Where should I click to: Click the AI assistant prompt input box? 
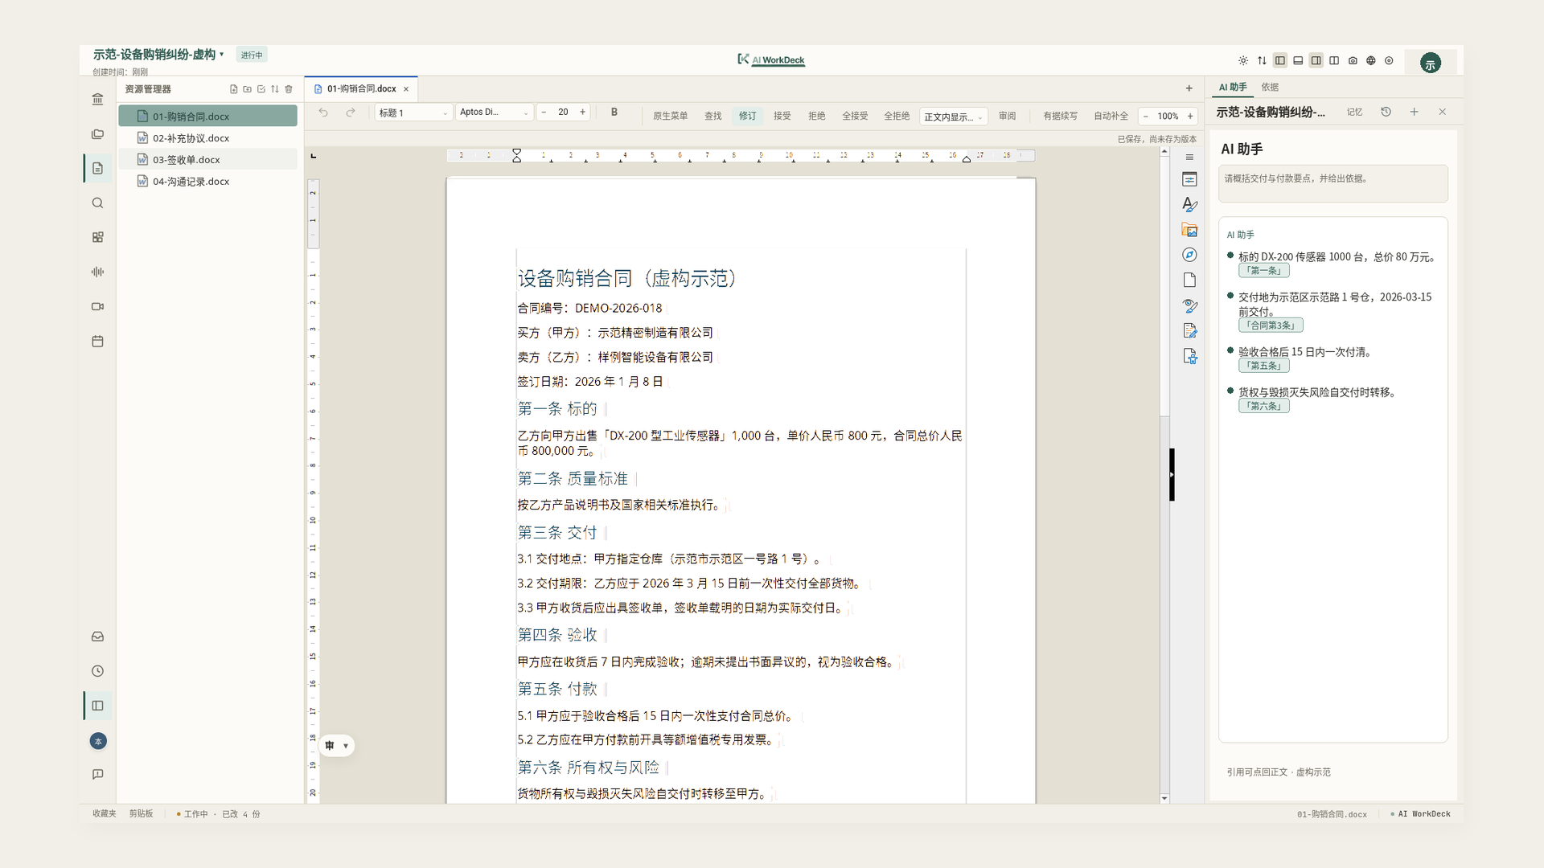[1333, 183]
